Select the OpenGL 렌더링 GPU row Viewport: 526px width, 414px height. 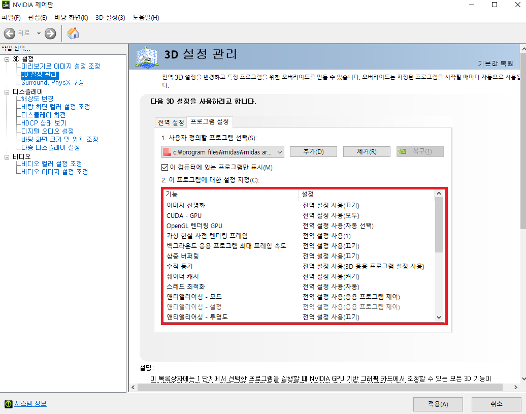(299, 226)
